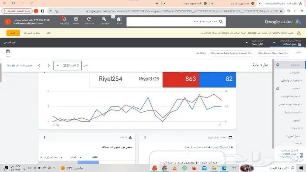Open the notifications bell icon
306x172 pixels.
click(x=64, y=19)
